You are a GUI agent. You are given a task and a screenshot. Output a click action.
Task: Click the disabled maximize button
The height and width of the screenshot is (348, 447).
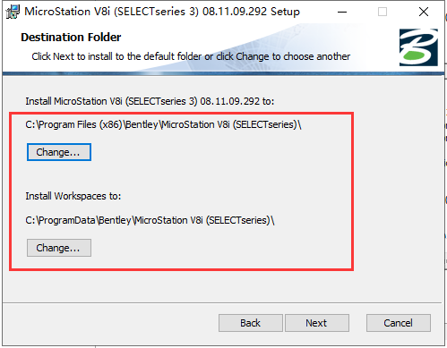tap(383, 12)
